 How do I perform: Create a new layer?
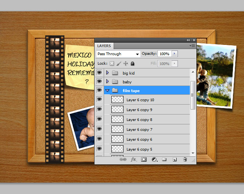174,160
